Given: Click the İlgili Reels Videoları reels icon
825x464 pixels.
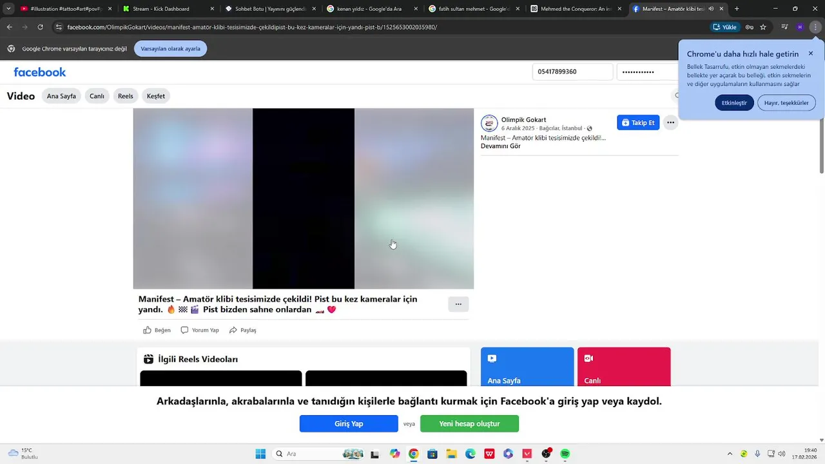Looking at the screenshot, I should point(148,360).
